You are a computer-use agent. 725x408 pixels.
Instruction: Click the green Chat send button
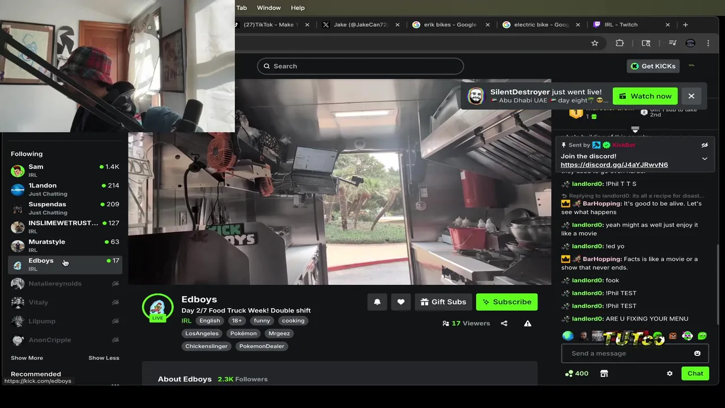tap(695, 373)
